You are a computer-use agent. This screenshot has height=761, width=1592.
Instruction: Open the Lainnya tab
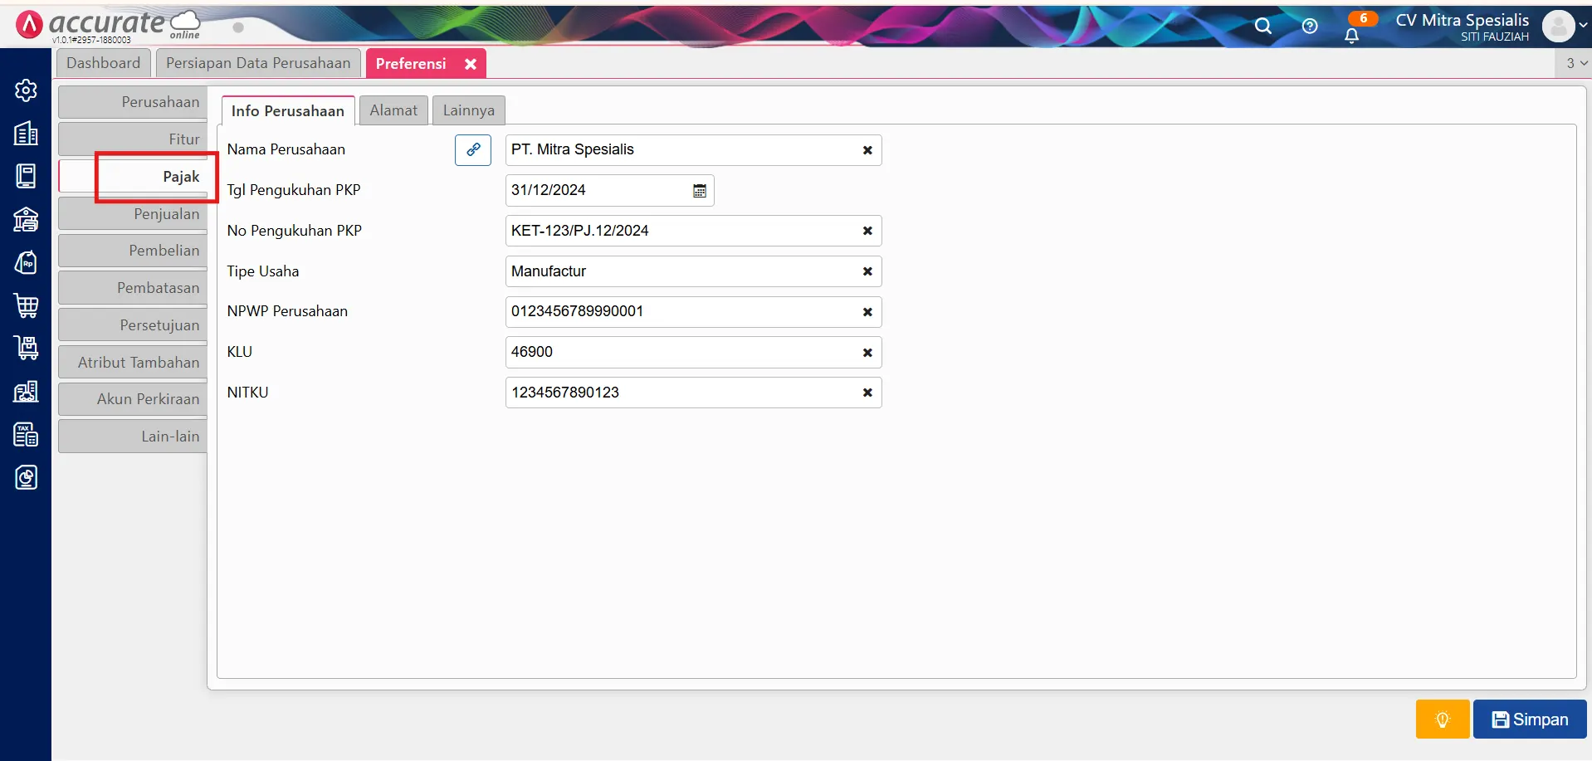[x=468, y=110]
